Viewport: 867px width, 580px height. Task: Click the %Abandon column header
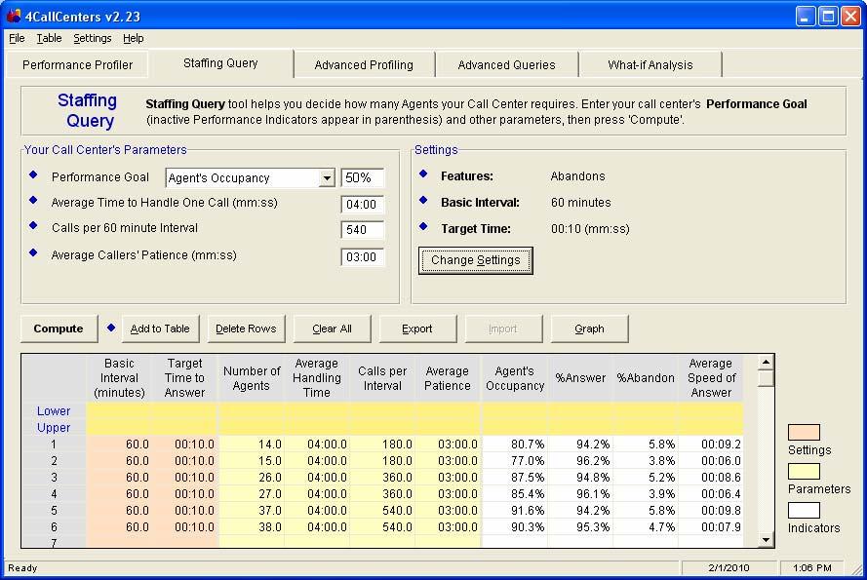pyautogui.click(x=646, y=378)
